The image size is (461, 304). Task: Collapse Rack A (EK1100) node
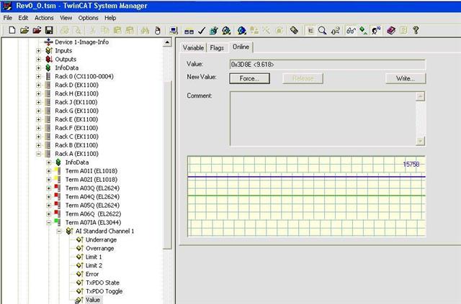pyautogui.click(x=38, y=154)
